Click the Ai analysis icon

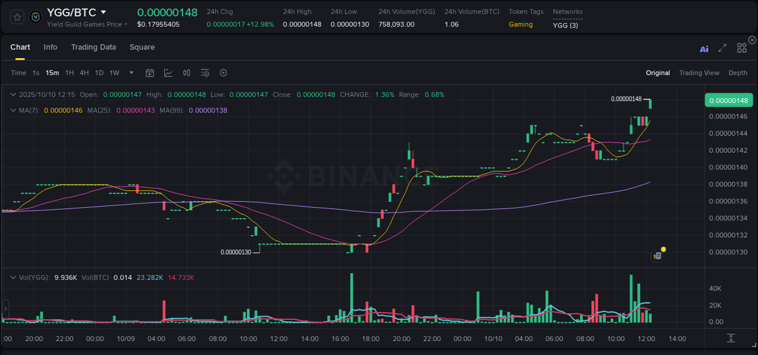coord(703,48)
